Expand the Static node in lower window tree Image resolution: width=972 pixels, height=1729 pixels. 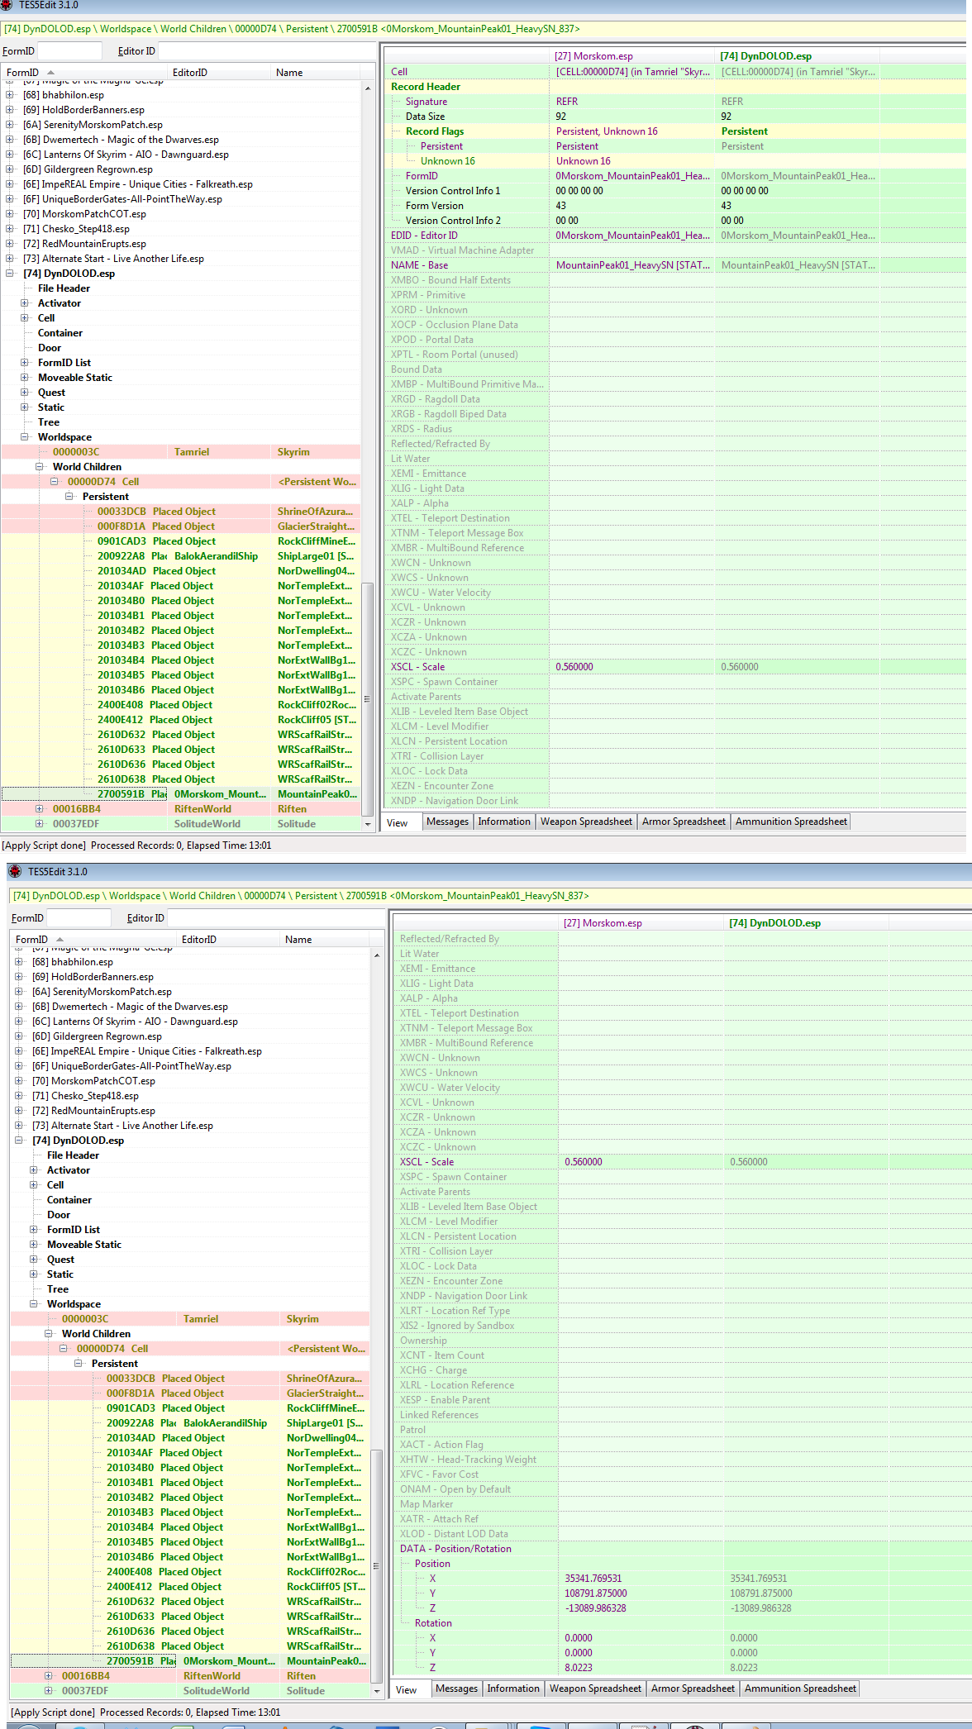coord(34,1274)
